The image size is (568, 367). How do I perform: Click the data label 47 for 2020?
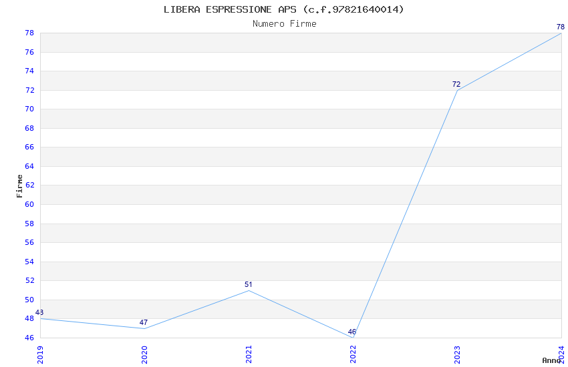tap(144, 322)
